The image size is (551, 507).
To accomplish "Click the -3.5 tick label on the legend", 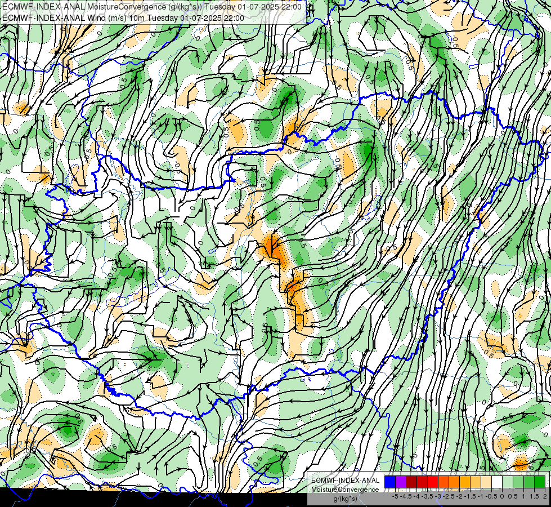I will [x=427, y=496].
